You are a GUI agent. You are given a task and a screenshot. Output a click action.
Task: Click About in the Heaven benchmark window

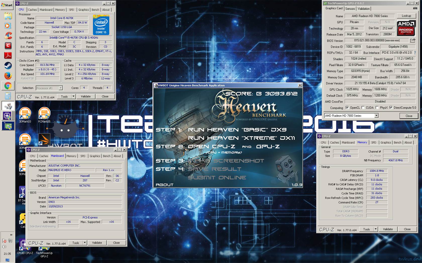165,185
